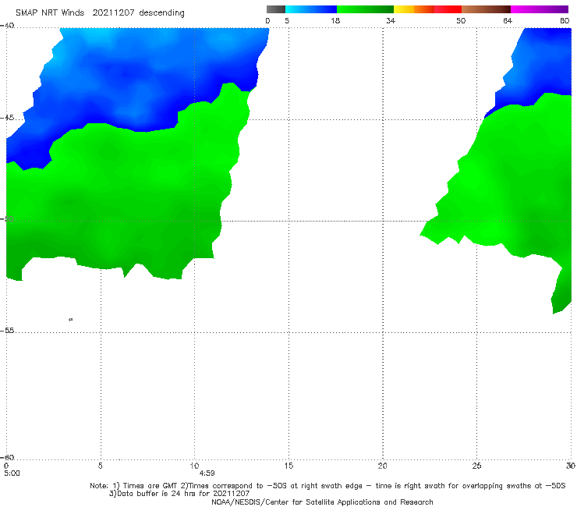Click the swath time label "5:00"

tap(12, 473)
